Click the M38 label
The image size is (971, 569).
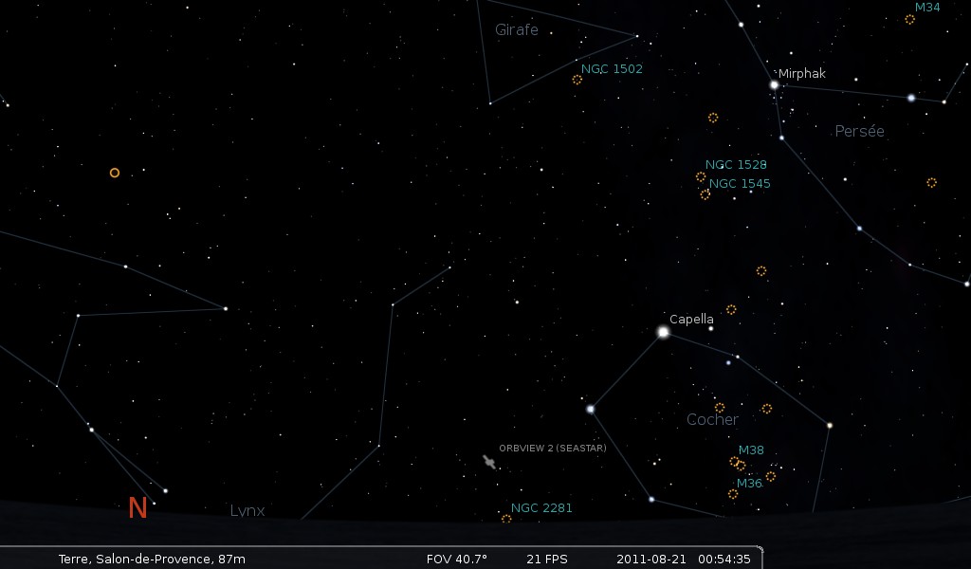[x=751, y=450]
